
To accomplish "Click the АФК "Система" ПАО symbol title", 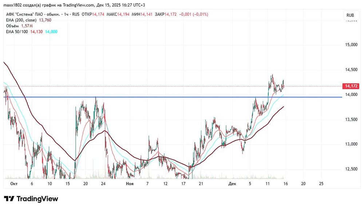I will pos(33,15).
